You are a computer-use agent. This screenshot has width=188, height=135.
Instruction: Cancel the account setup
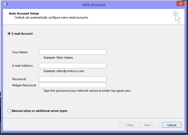[x=171, y=125]
